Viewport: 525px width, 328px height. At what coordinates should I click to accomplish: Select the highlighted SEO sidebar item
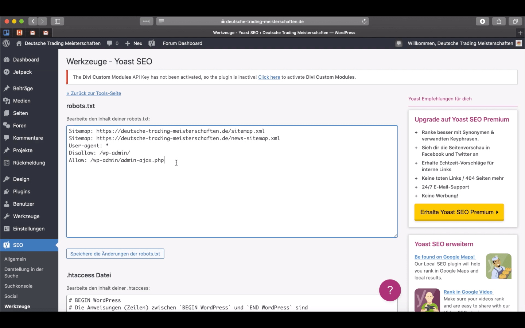(x=29, y=245)
